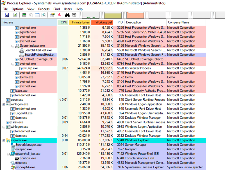
Task: Click the ServerManager.exe process icon
Action: 13,145
